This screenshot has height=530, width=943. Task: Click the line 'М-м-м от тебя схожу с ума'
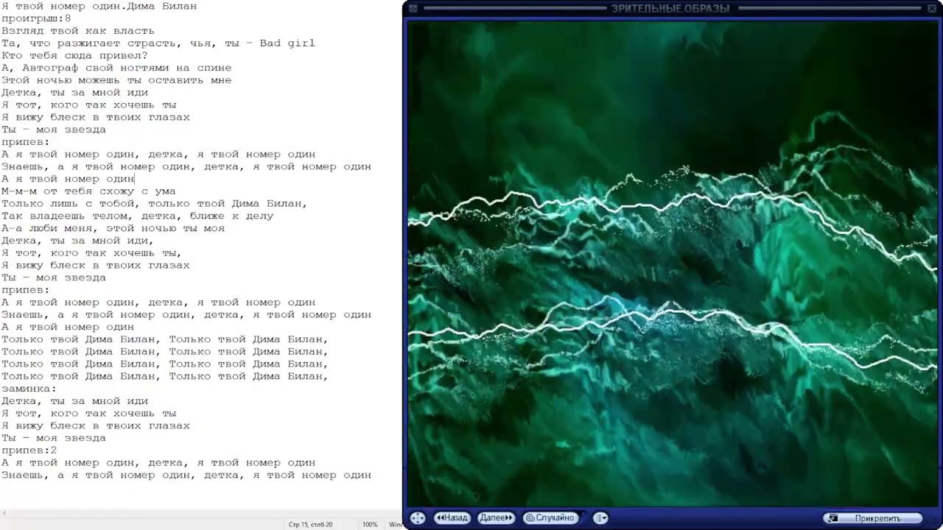[x=88, y=191]
